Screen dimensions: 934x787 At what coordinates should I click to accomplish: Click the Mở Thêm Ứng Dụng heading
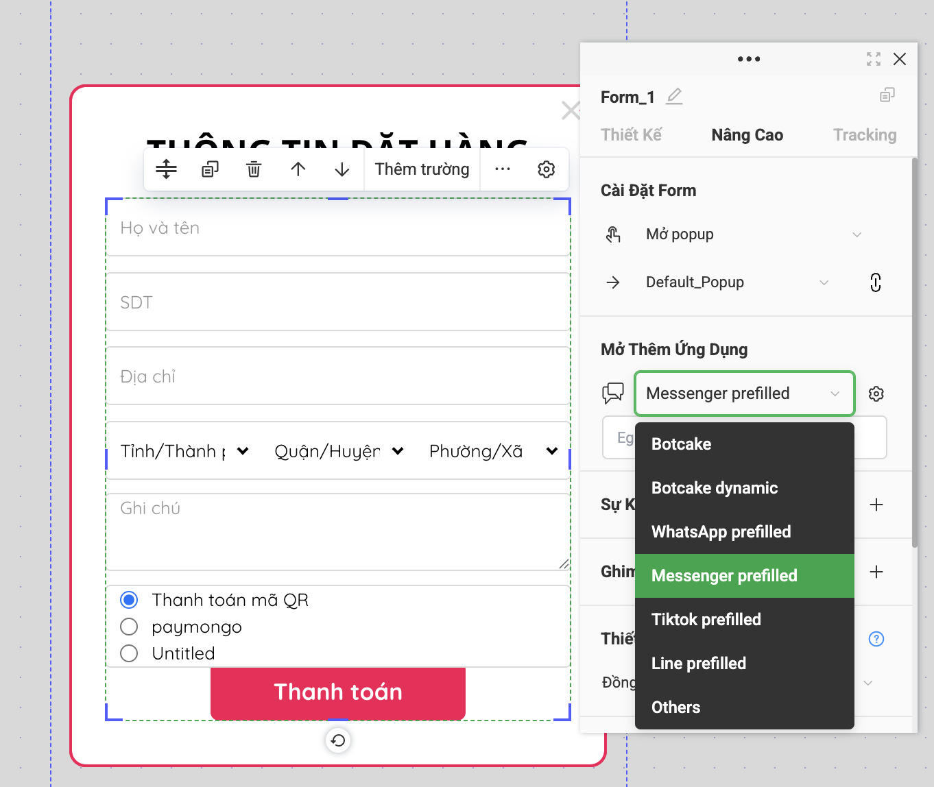point(674,350)
